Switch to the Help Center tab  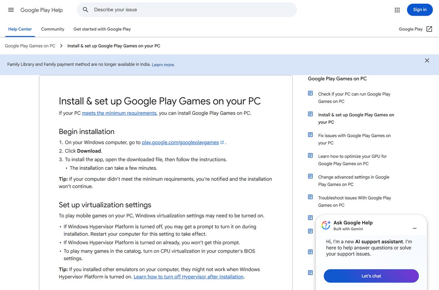click(x=20, y=29)
